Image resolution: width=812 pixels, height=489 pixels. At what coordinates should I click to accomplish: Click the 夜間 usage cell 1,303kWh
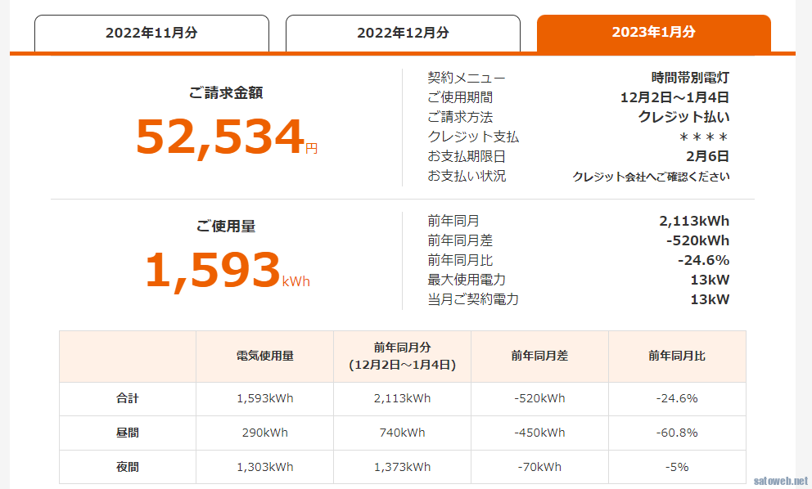[265, 467]
